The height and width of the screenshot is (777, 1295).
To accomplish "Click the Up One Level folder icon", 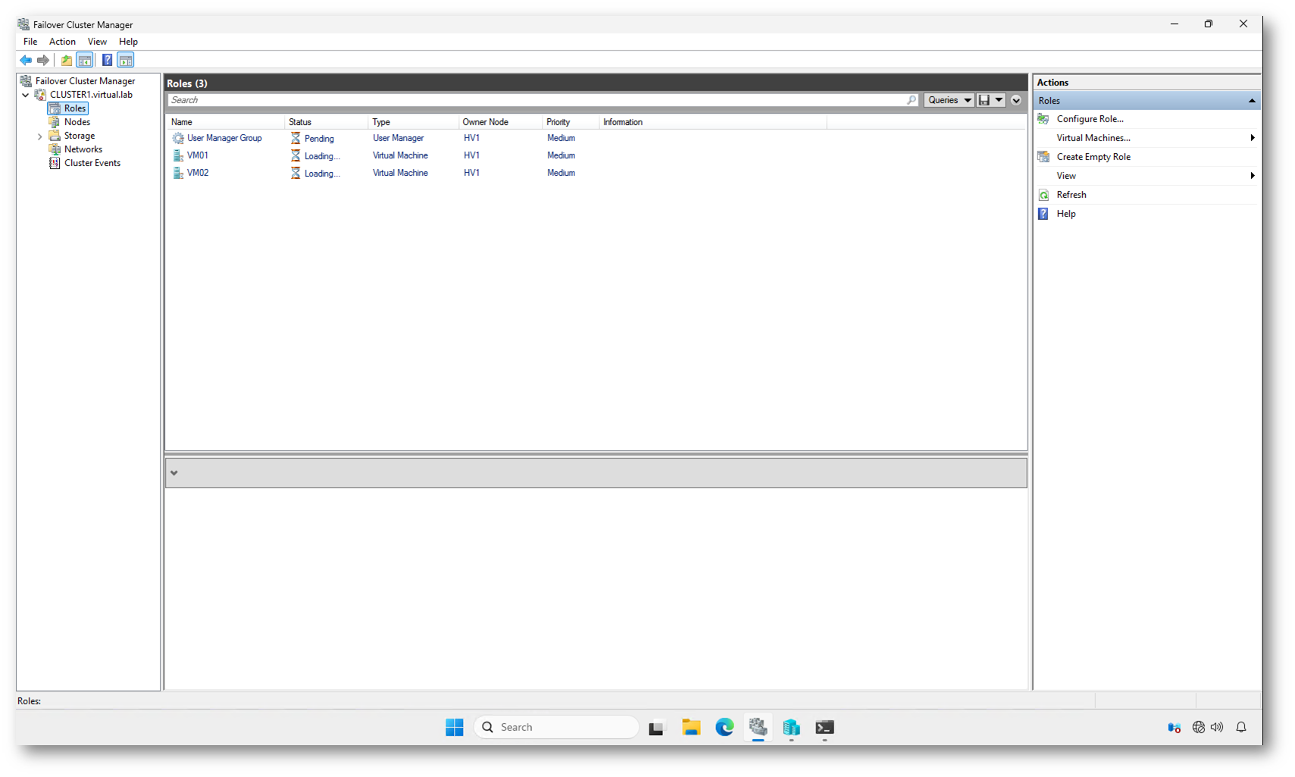I will tap(67, 60).
